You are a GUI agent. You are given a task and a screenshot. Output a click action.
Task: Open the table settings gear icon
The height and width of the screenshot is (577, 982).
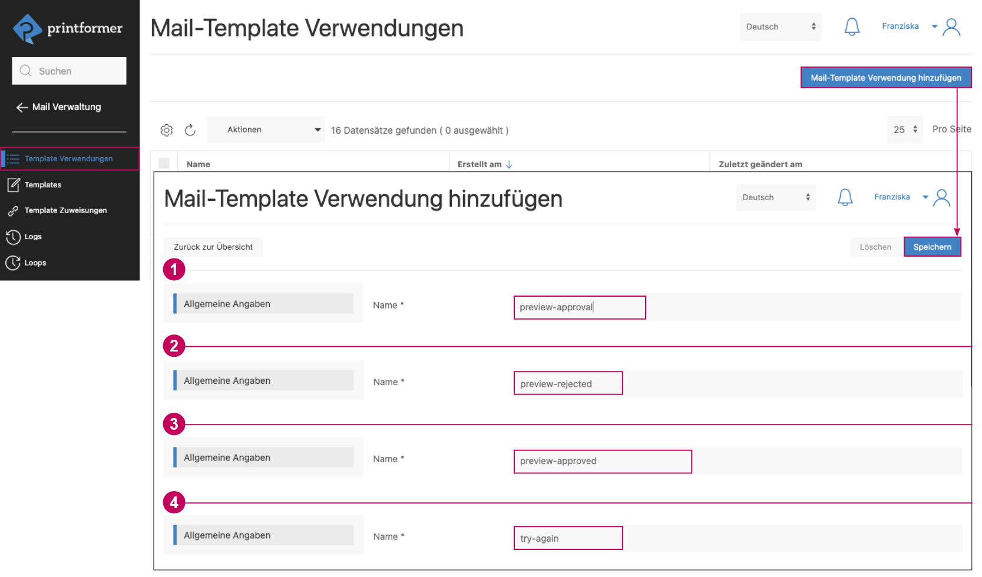pos(167,130)
